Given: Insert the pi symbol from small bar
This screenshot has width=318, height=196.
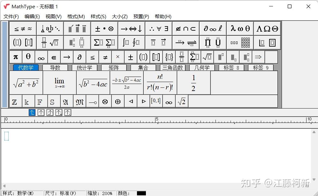Looking at the screenshot, I should click(16, 57).
